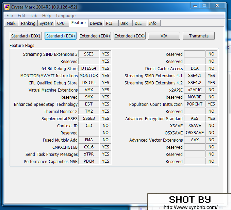Click the CrystalMark app icon in title bar
231x210 pixels.
pos(6,7)
